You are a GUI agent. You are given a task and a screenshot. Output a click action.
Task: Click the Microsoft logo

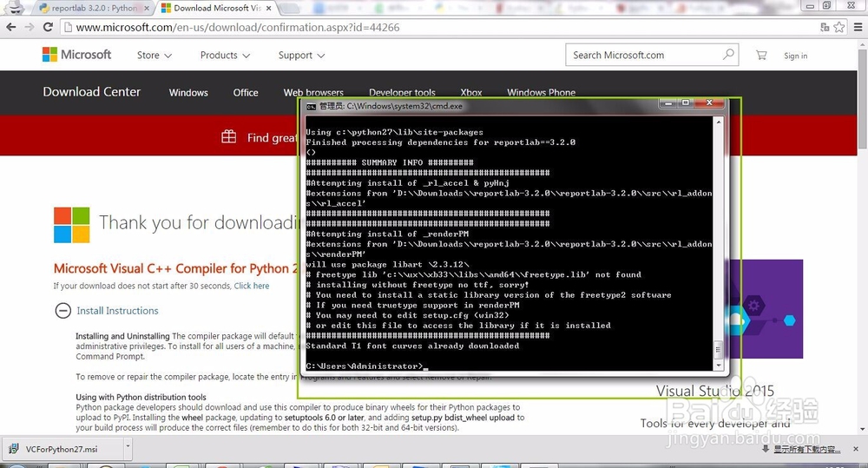[x=77, y=55]
